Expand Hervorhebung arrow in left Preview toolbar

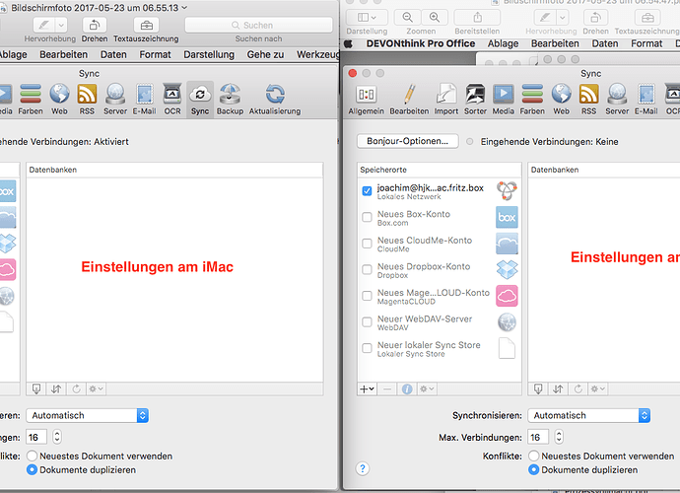[61, 26]
